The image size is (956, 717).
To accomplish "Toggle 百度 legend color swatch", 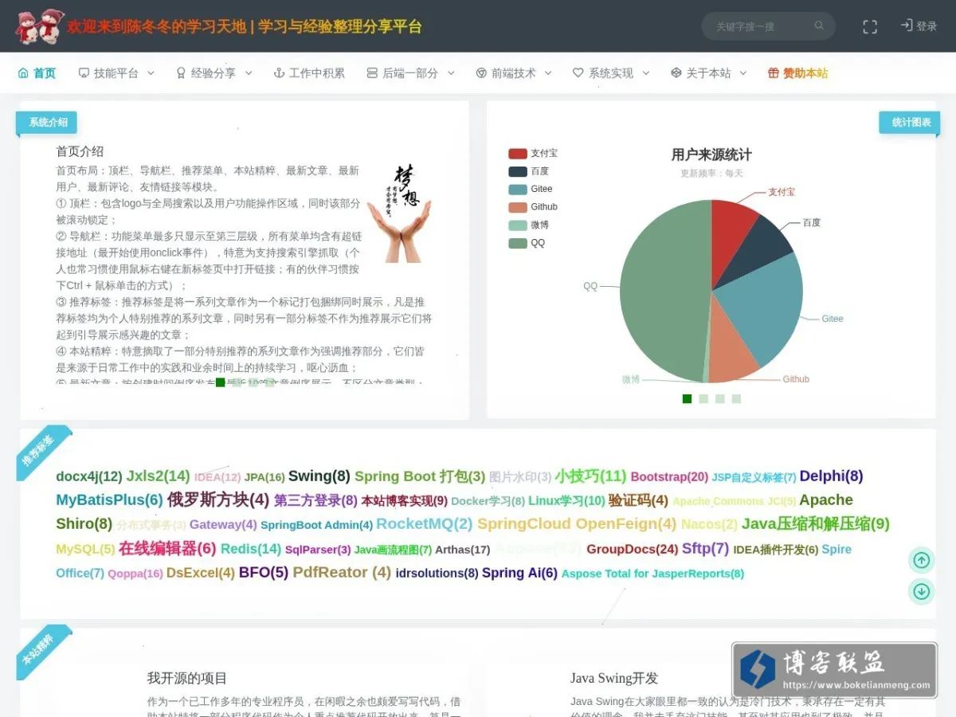I will 518,171.
